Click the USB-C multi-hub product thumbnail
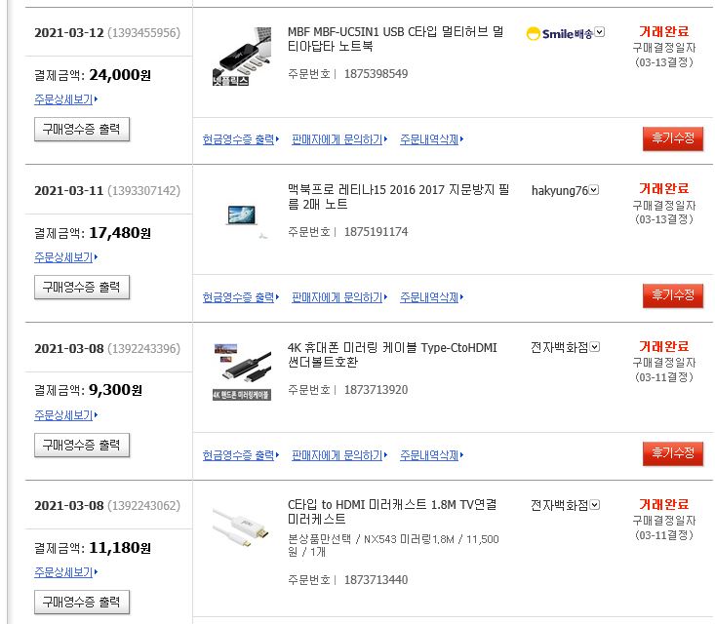 242,57
